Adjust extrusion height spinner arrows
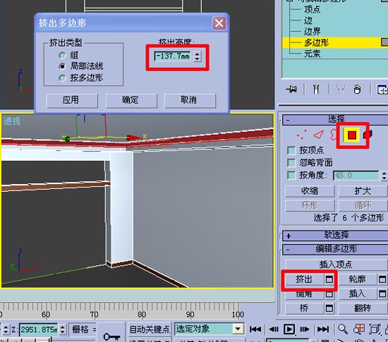Image resolution: width=388 pixels, height=342 pixels. (197, 56)
